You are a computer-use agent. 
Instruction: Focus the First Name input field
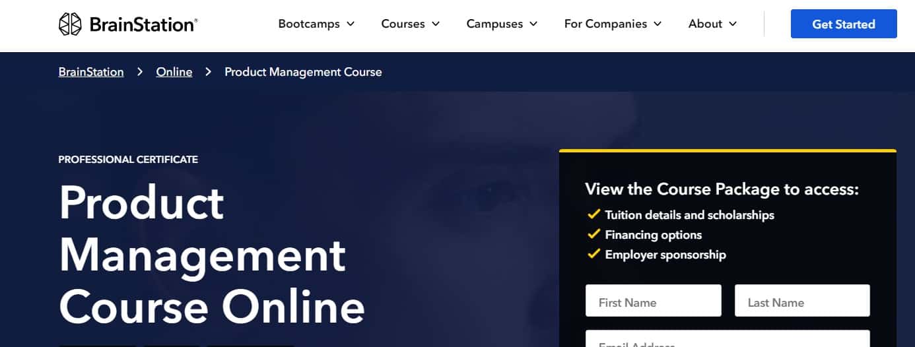click(654, 301)
